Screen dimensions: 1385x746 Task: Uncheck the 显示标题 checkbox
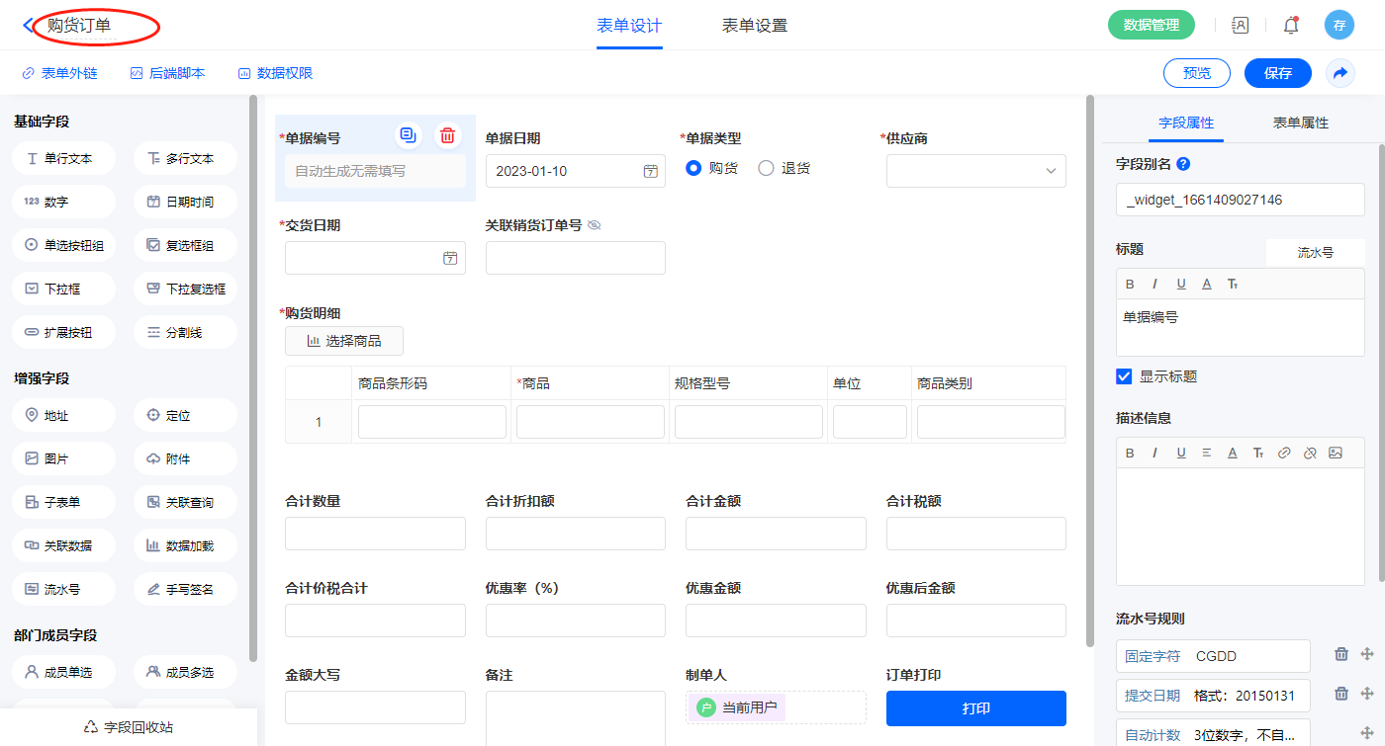point(1124,376)
